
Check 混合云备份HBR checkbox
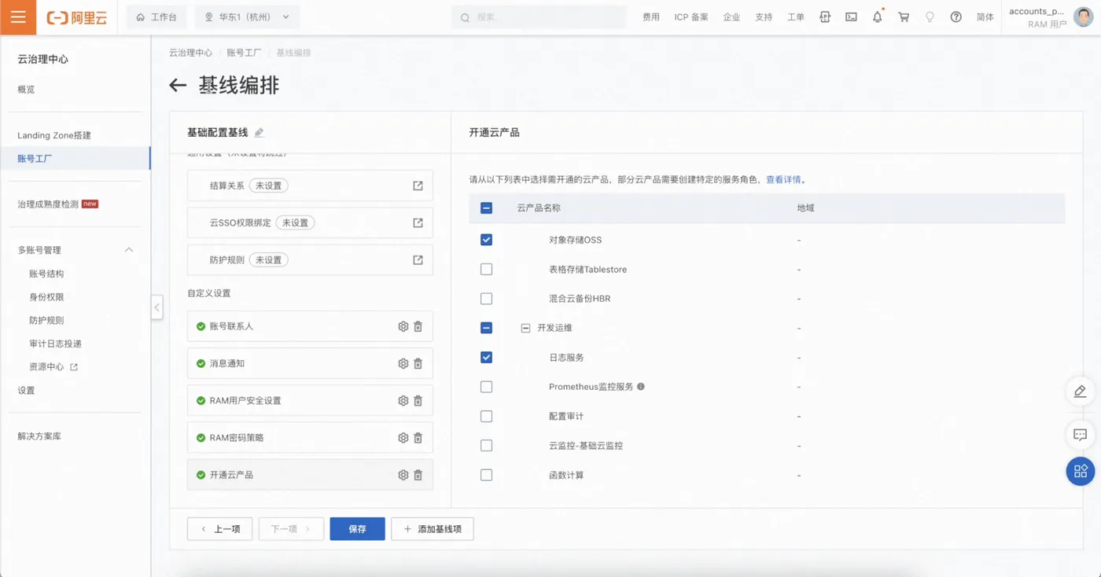point(486,299)
